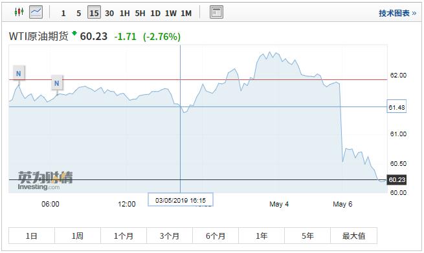Choose the 1W interval
Screen dimensions: 424x253
[171, 13]
